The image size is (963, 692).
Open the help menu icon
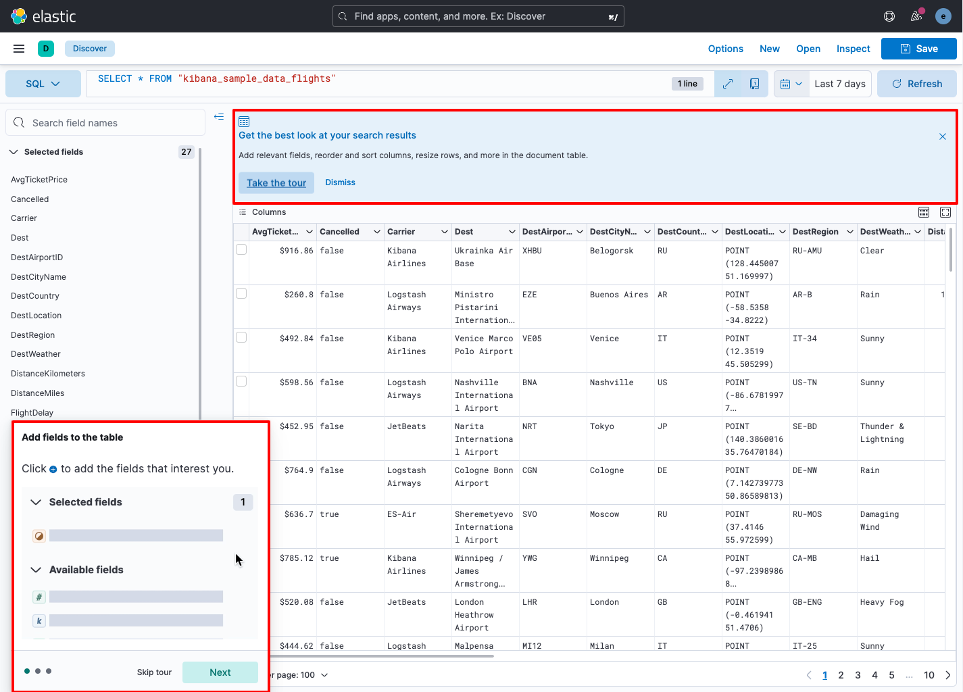(889, 16)
